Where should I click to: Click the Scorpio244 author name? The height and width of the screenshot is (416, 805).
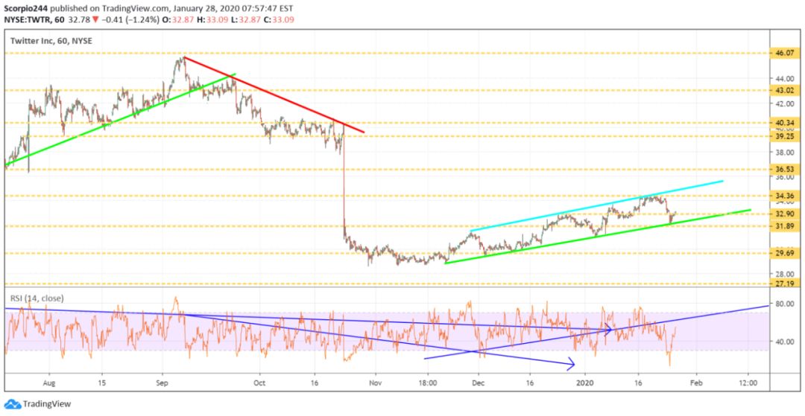(x=25, y=7)
